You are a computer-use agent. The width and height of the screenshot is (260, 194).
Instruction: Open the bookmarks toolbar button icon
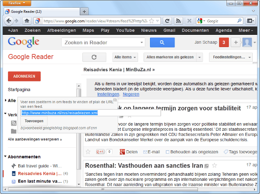pos(250,21)
